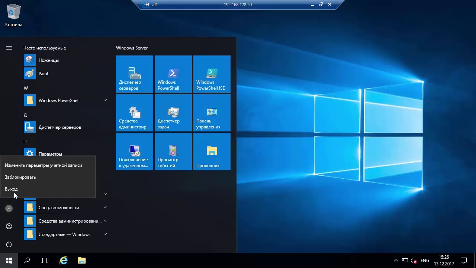Click the connection signal icon in remote bar
The image size is (476, 268).
[154, 4]
